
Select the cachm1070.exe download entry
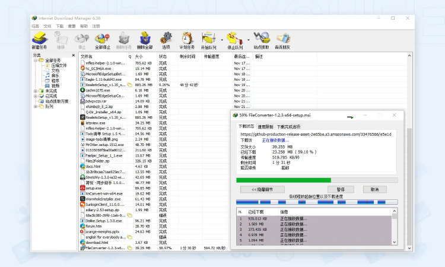pyautogui.click(x=98, y=90)
